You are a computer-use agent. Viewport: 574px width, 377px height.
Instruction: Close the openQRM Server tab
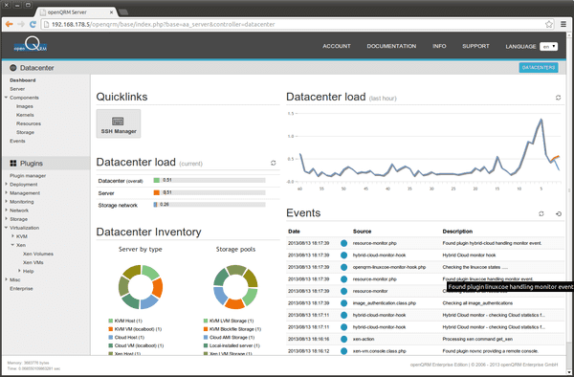pos(112,12)
